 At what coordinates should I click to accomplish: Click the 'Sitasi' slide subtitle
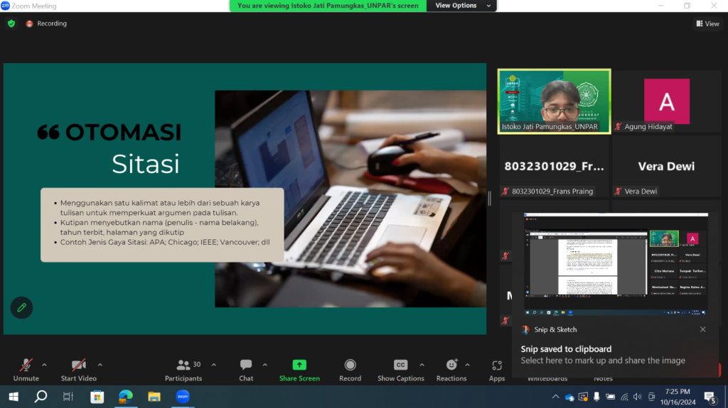[145, 164]
